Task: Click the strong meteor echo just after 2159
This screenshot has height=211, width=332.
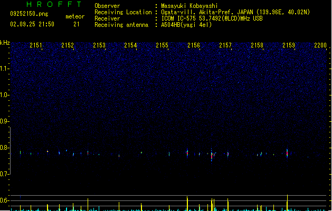Action: click(x=287, y=153)
